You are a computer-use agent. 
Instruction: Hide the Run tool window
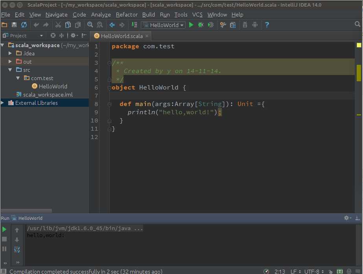(357, 218)
